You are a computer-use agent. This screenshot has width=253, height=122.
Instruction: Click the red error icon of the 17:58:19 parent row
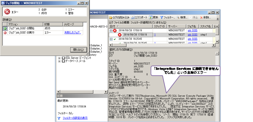[x=115, y=30]
